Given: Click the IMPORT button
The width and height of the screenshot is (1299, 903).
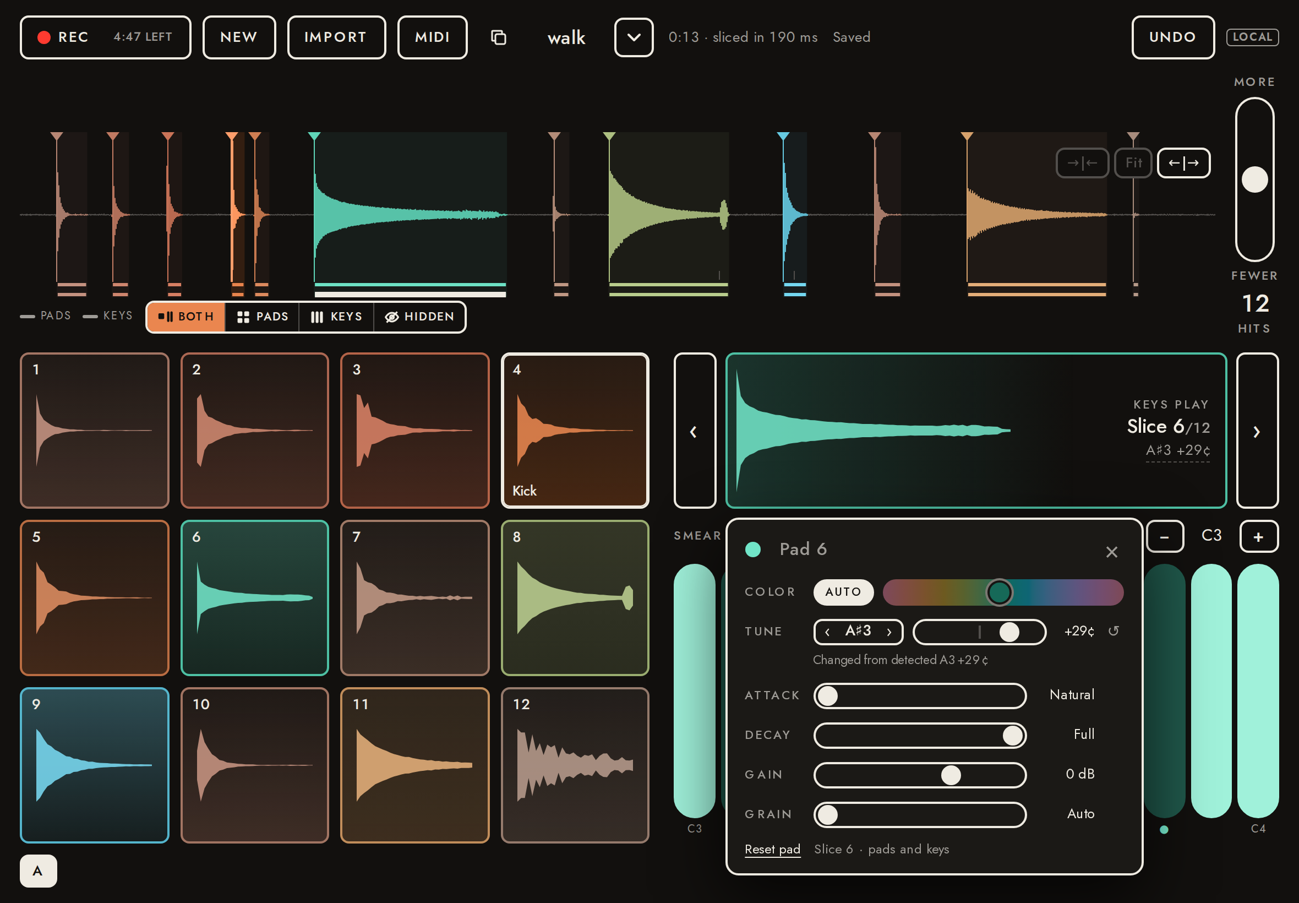Looking at the screenshot, I should click(x=336, y=37).
